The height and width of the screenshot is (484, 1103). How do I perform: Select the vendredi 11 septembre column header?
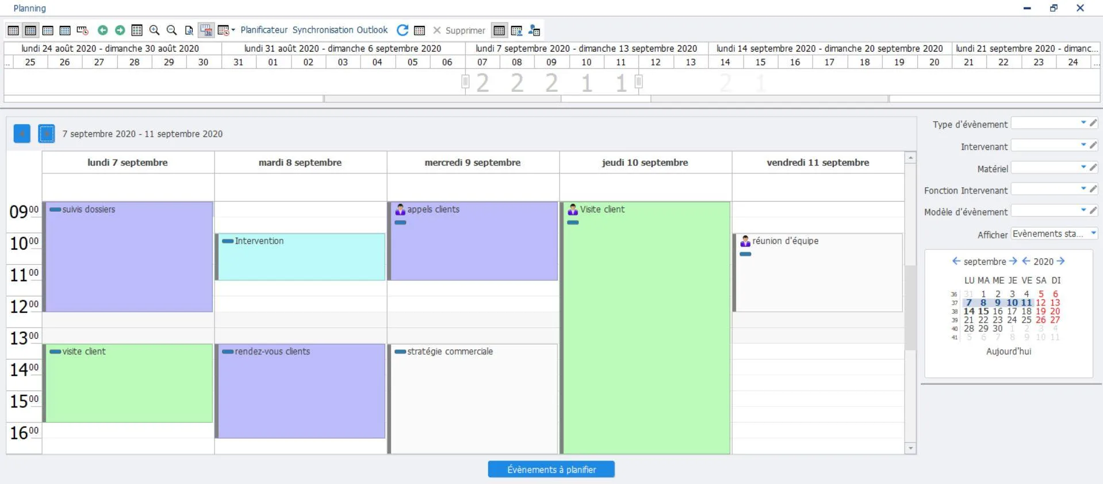pyautogui.click(x=818, y=162)
